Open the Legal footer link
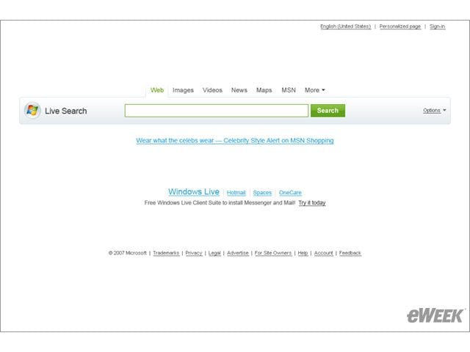 214,253
